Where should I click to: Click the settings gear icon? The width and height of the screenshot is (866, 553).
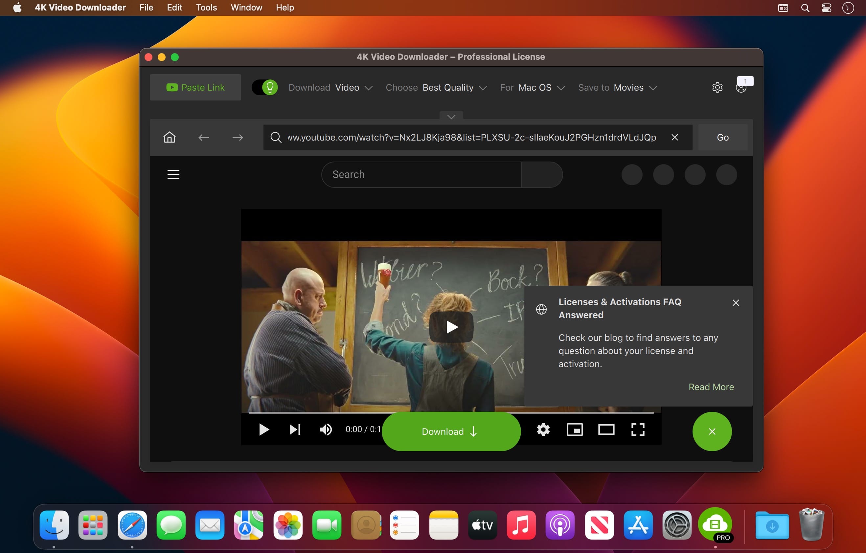717,87
